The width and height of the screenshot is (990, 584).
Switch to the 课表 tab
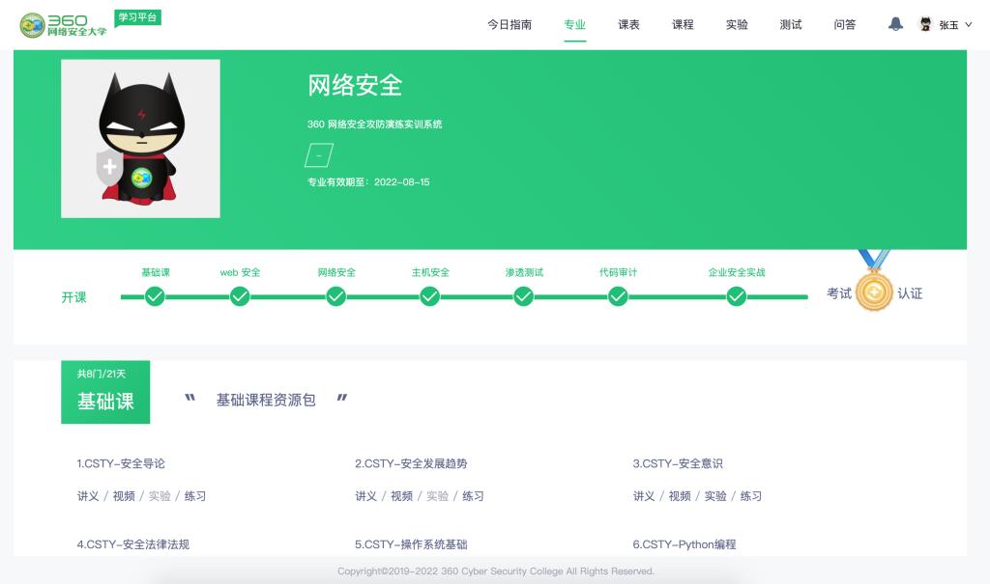click(x=628, y=25)
